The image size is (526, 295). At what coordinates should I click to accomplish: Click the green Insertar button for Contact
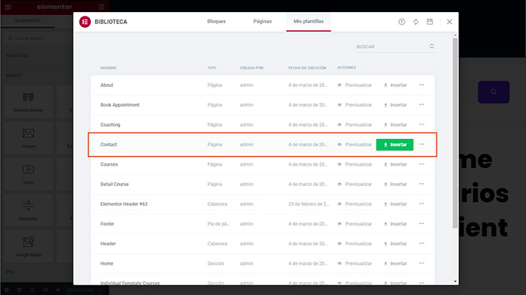(x=394, y=144)
